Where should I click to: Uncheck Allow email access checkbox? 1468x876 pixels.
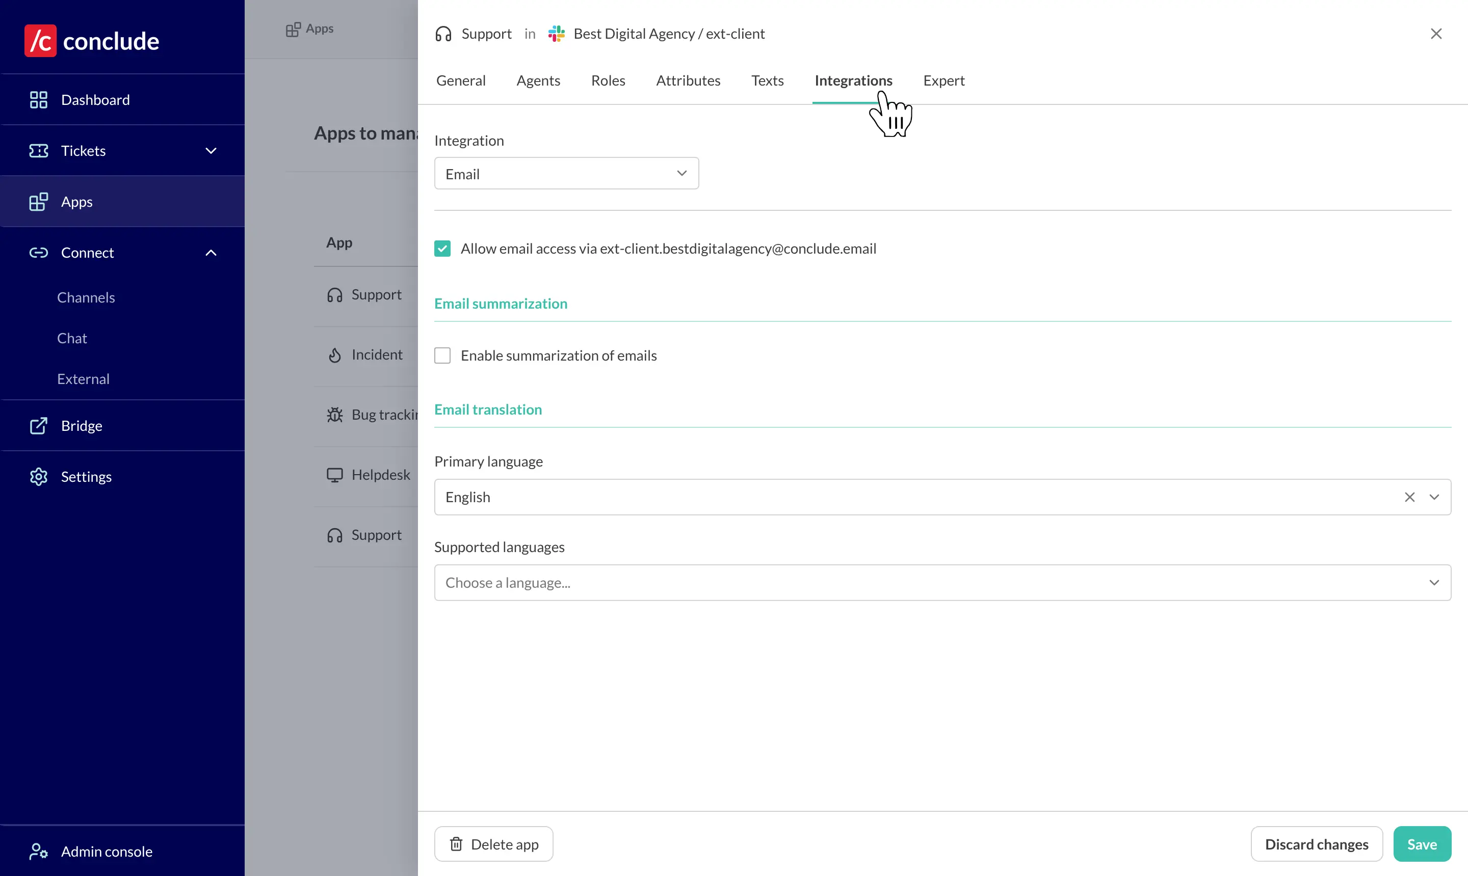point(442,249)
